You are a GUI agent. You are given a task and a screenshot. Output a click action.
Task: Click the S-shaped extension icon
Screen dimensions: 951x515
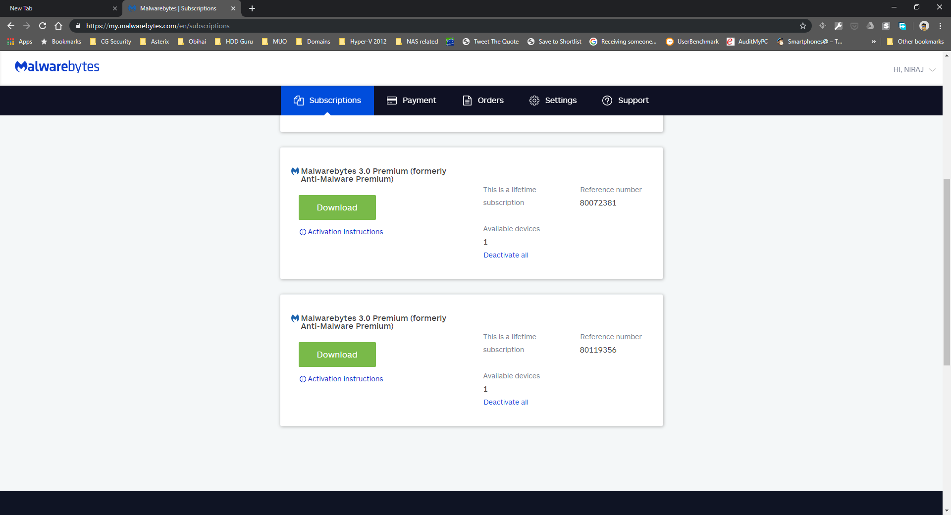886,26
